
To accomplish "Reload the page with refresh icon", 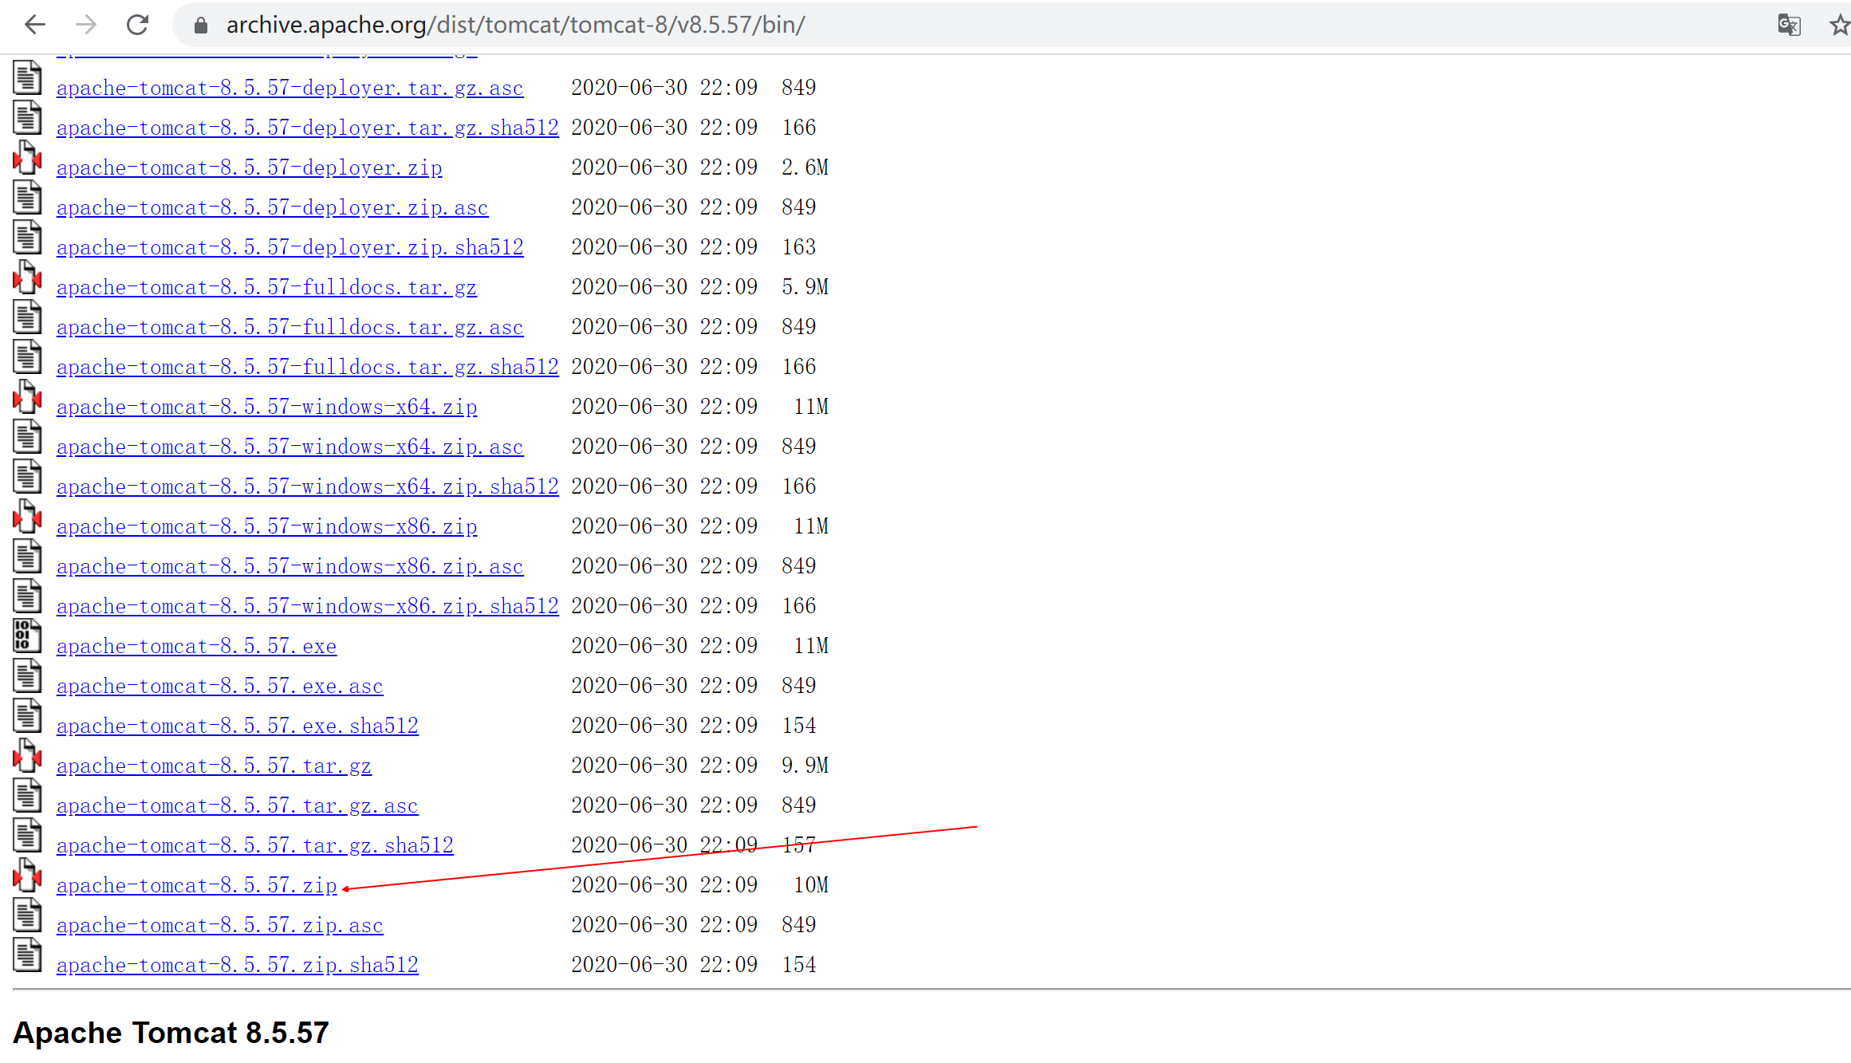I will (138, 25).
